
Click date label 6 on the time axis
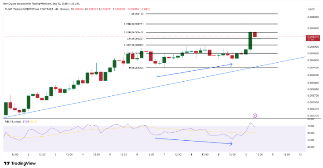click(x=137, y=154)
